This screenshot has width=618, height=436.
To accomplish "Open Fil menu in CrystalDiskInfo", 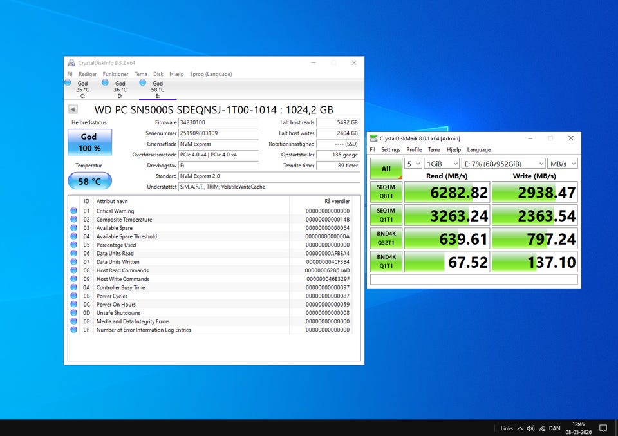I will coord(70,74).
